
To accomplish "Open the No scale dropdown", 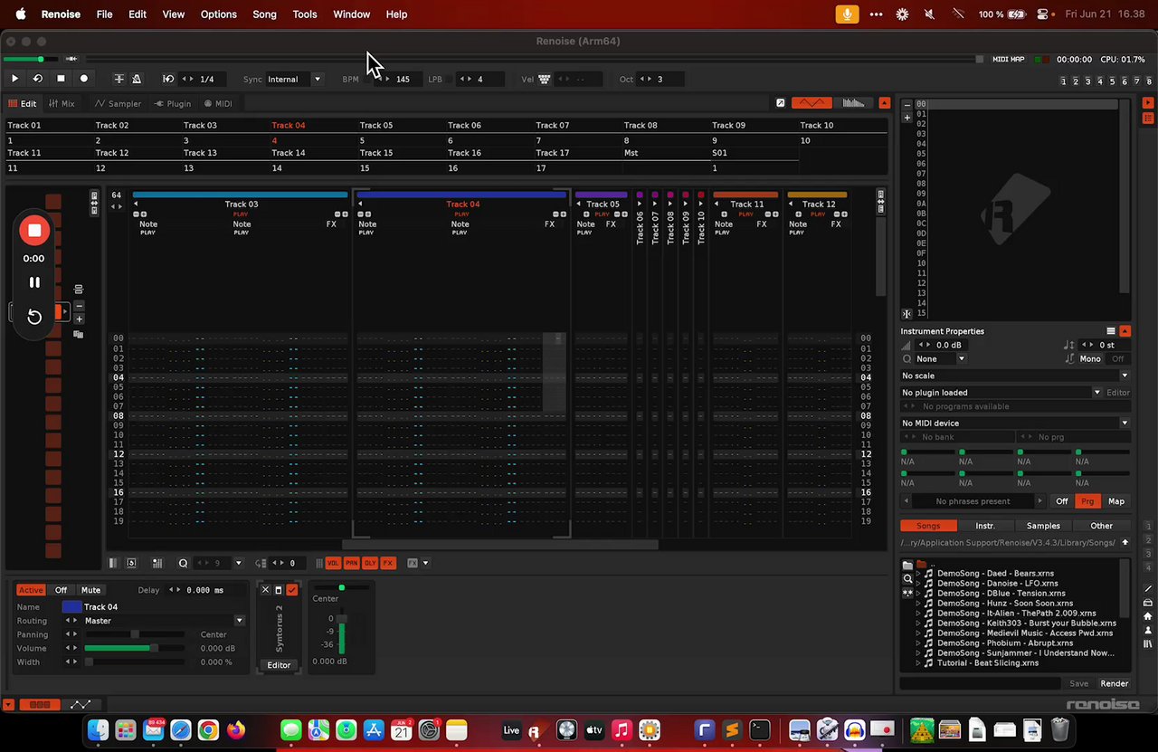I will point(1015,376).
